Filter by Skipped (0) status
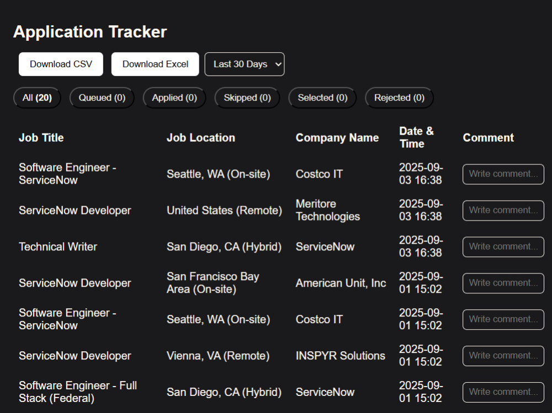 click(247, 98)
